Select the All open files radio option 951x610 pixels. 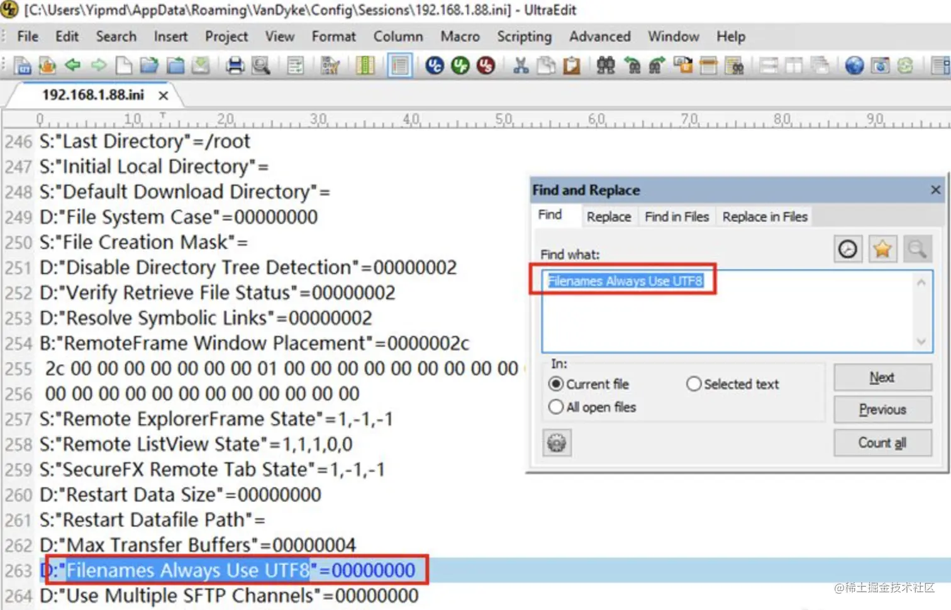592,407
